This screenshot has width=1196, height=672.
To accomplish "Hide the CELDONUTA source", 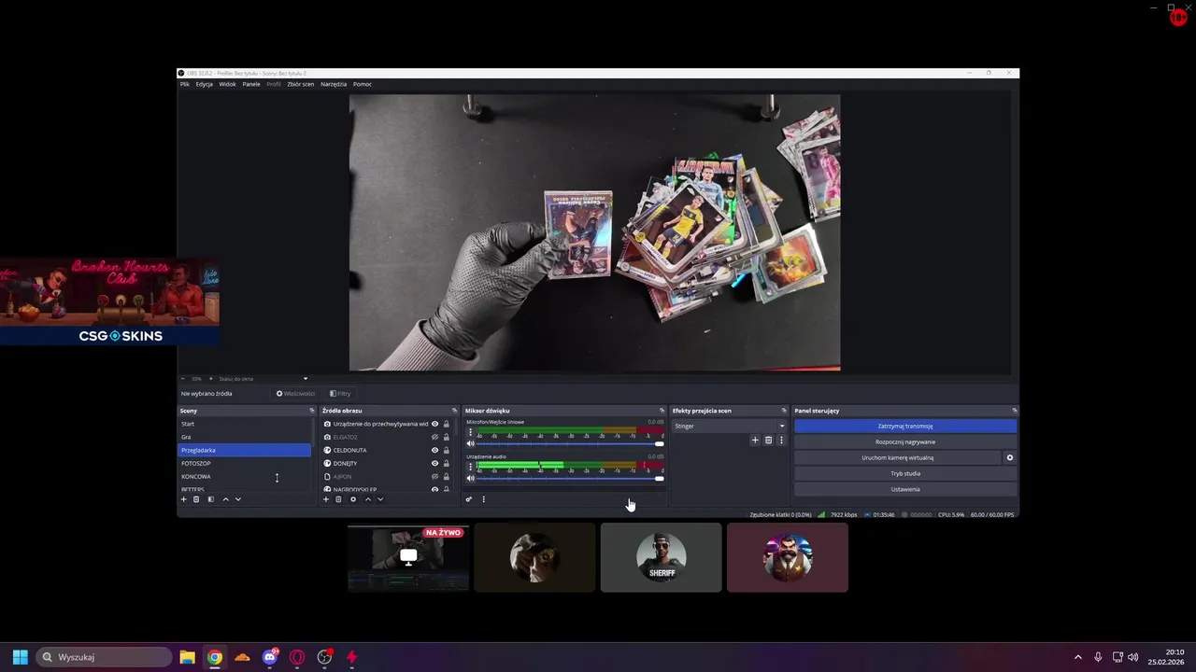I will pyautogui.click(x=434, y=450).
